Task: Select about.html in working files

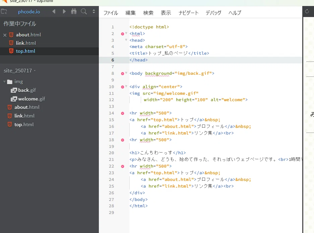Action: tap(28, 35)
